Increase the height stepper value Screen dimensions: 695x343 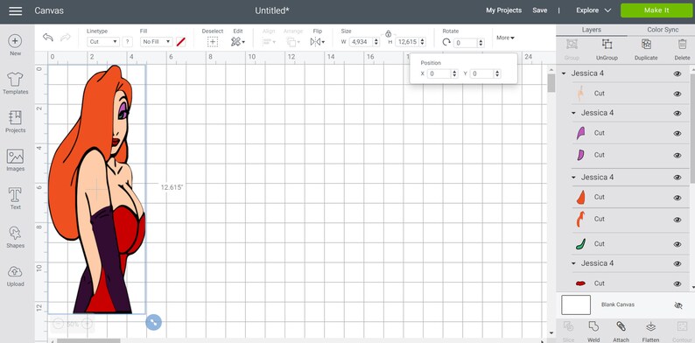(423, 40)
